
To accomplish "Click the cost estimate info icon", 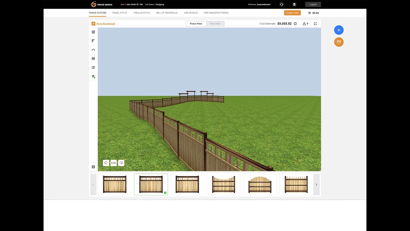I will click(x=295, y=24).
